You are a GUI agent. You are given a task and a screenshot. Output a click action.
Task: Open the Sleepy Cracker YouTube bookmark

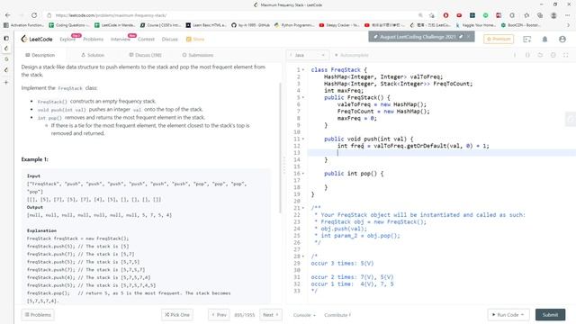pyautogui.click(x=339, y=25)
